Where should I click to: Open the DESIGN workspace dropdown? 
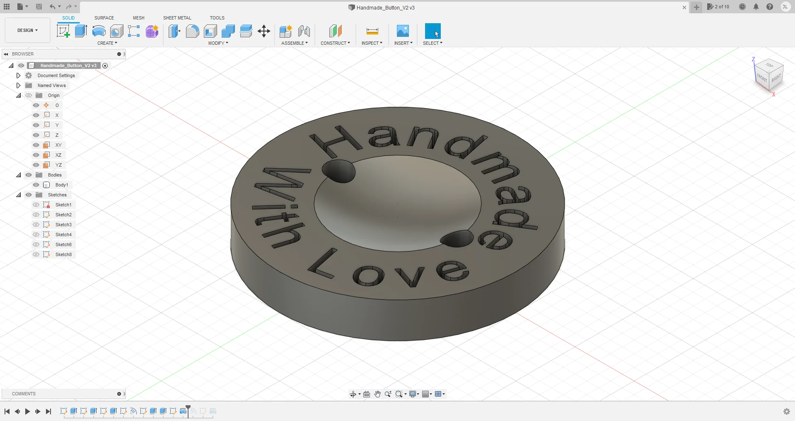click(x=27, y=30)
